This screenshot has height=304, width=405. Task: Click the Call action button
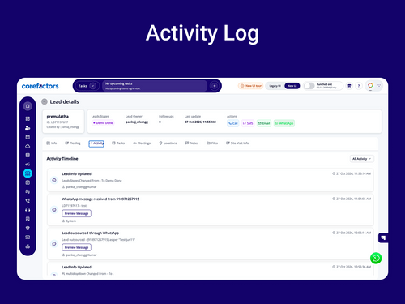click(x=232, y=123)
